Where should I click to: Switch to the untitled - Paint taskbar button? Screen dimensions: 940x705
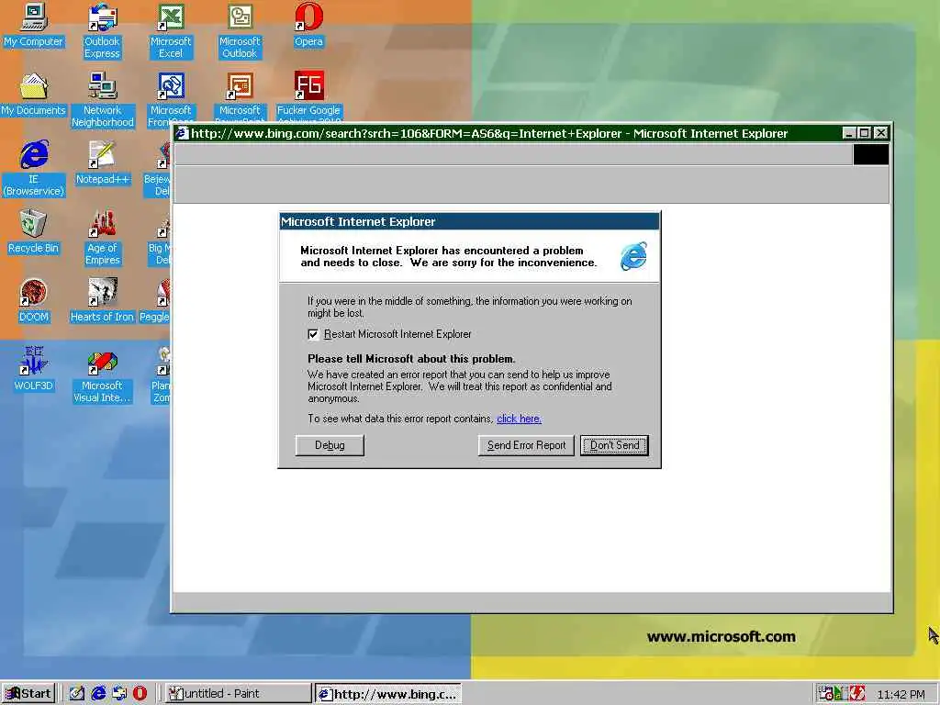point(238,694)
